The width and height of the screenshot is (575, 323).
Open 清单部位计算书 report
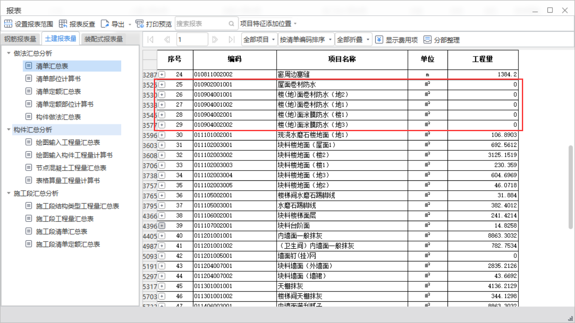[x=58, y=79]
